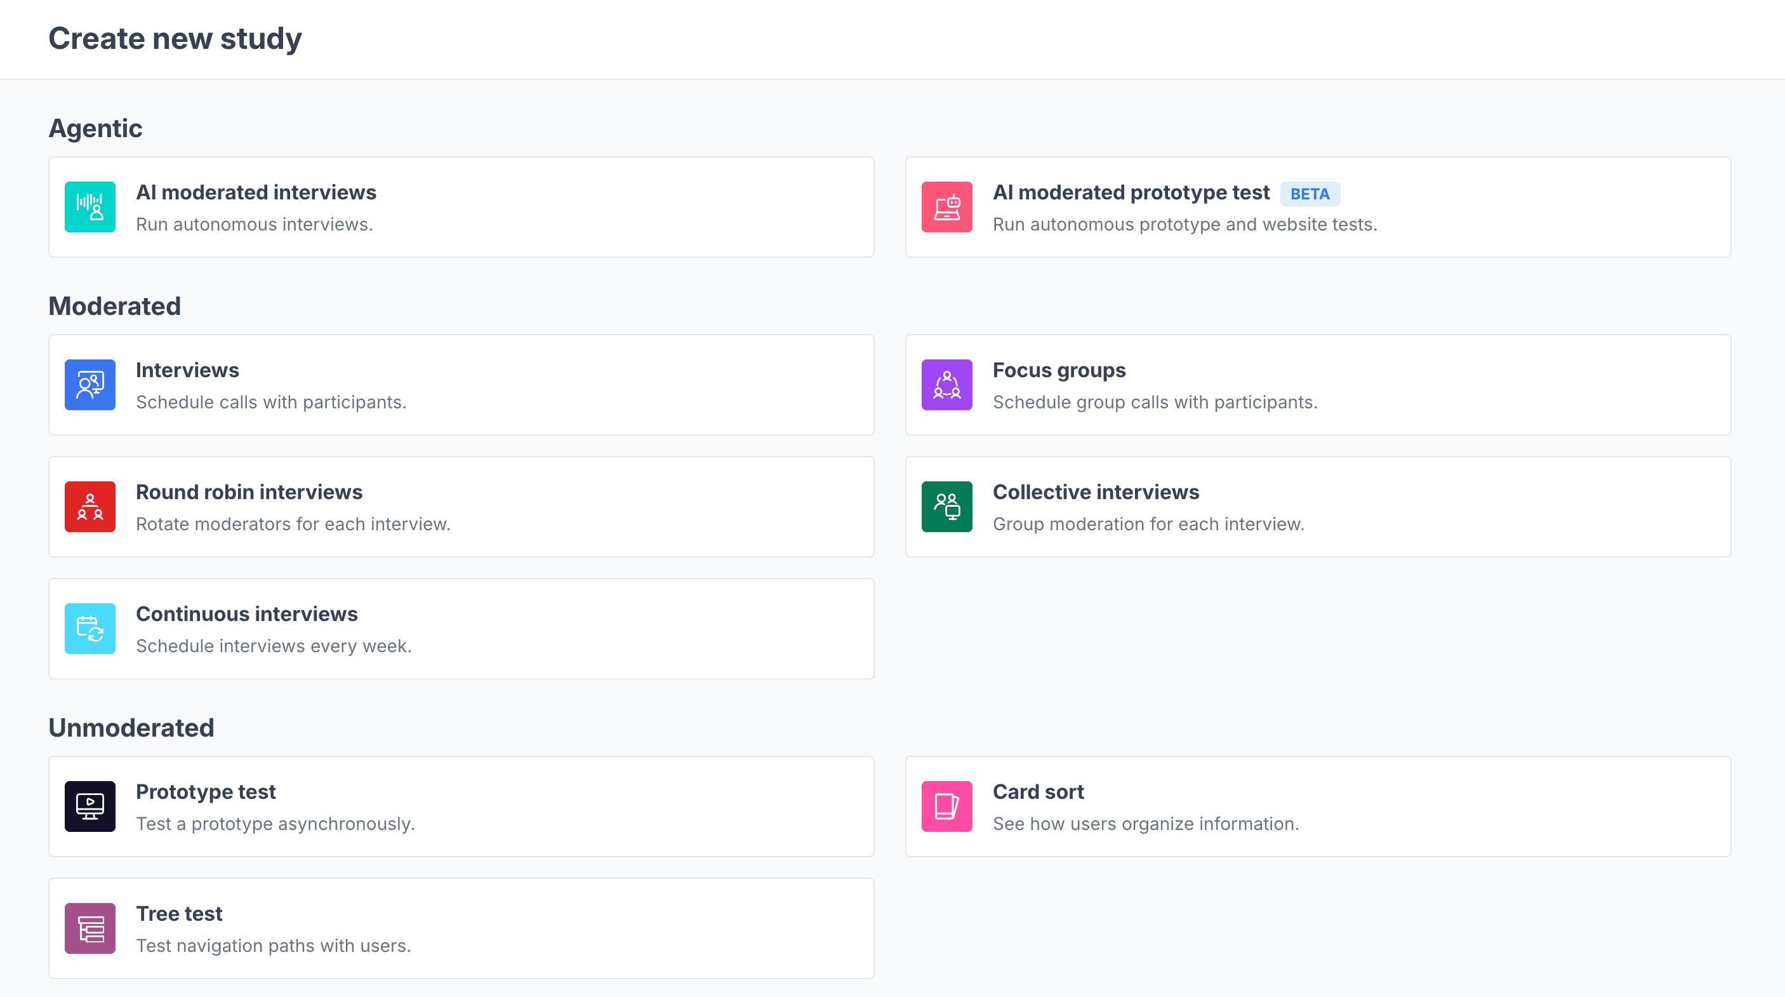Select the AI moderated interviews title
Image resolution: width=1785 pixels, height=997 pixels.
(256, 192)
